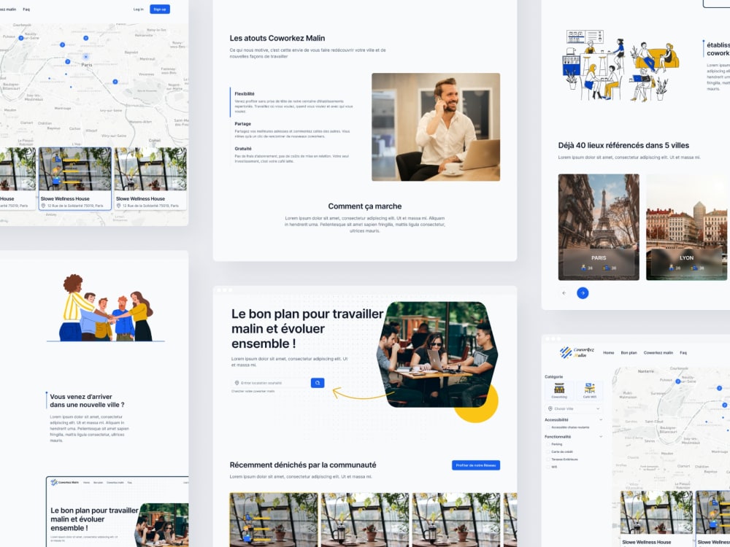The image size is (730, 547).
Task: Click the café coworking line illustration
Action: click(621, 66)
